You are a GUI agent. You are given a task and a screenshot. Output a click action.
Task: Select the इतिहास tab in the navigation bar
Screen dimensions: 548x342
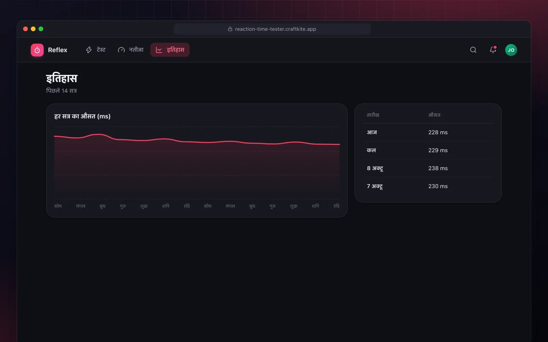tap(170, 50)
